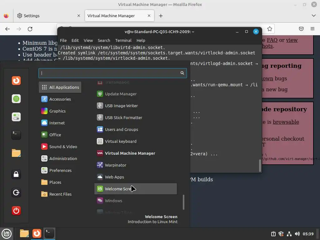The width and height of the screenshot is (320, 240).
Task: Open terminal Search menu
Action: 104,40
